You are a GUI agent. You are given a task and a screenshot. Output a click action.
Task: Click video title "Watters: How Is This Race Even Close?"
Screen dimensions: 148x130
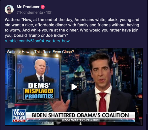(40, 52)
